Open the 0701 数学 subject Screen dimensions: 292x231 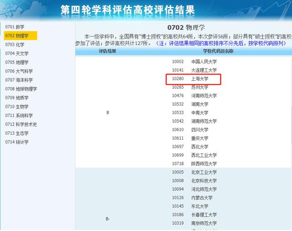(15, 27)
